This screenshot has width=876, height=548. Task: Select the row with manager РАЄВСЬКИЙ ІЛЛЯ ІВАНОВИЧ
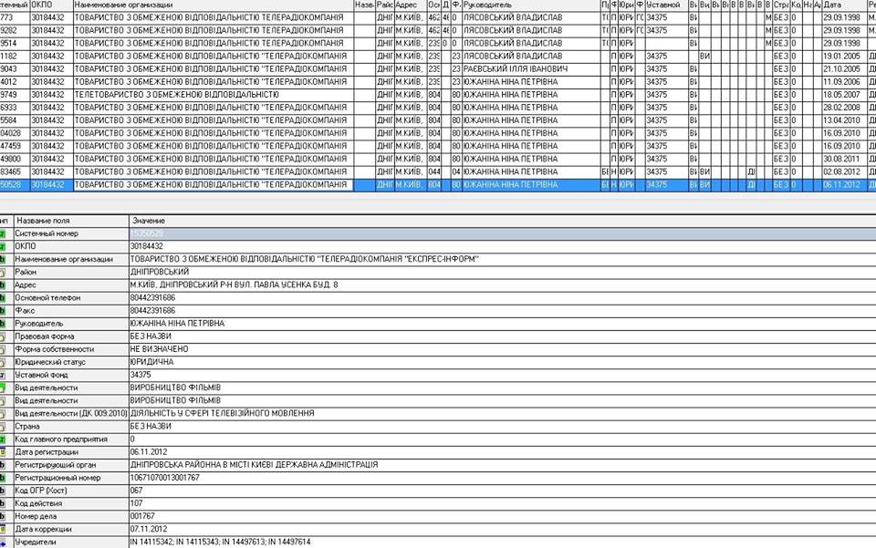[438, 68]
